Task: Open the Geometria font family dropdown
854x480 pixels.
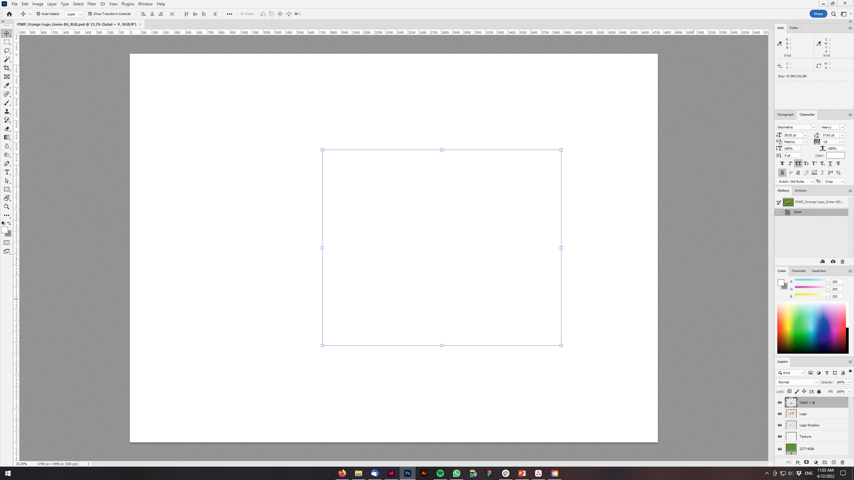Action: [x=796, y=127]
